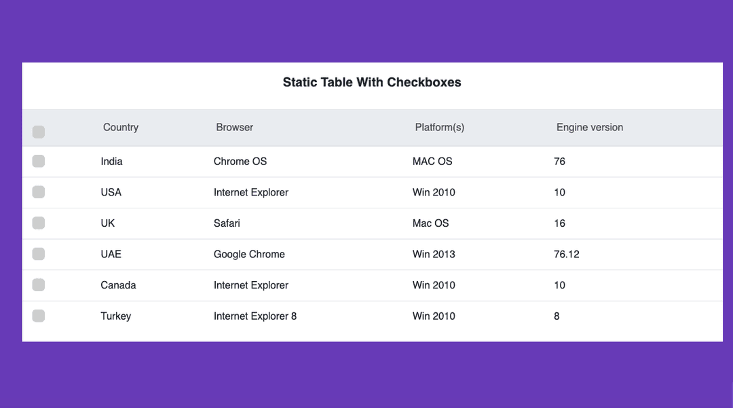Select the UAE row checkbox
The image size is (733, 408).
point(39,254)
